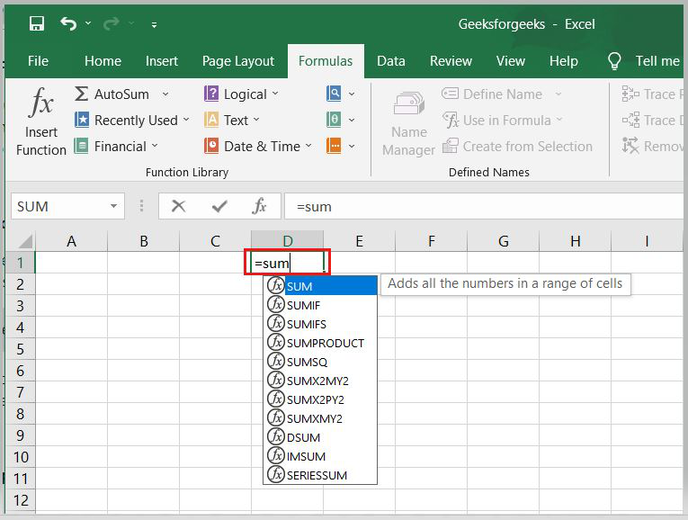
Task: Open the Insert Function fx button in ribbon
Action: pyautogui.click(x=40, y=121)
